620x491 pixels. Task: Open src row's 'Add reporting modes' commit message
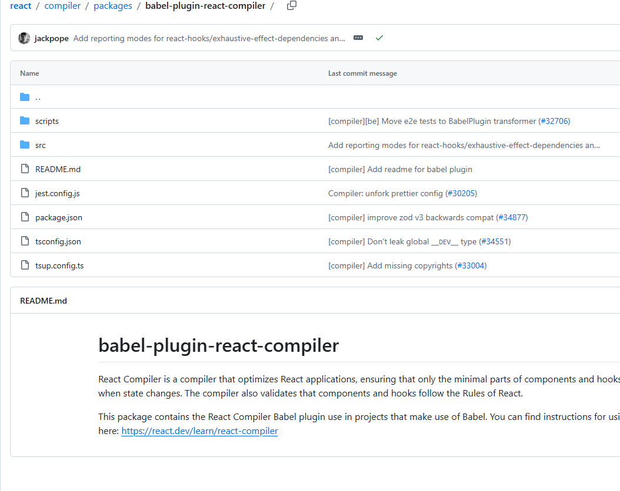click(464, 145)
